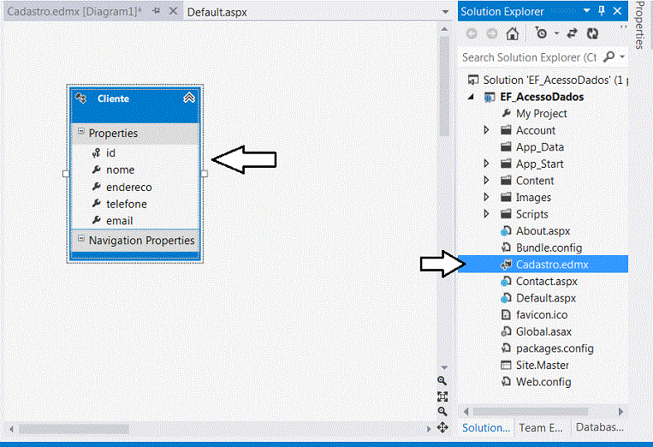Click the Search Solution Explorer field
Viewport: 653px width, 447px height.
529,57
